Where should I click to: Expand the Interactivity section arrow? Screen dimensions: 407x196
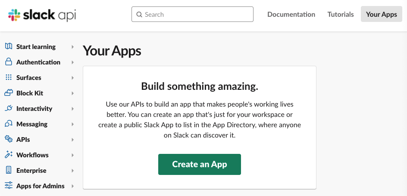pos(73,109)
